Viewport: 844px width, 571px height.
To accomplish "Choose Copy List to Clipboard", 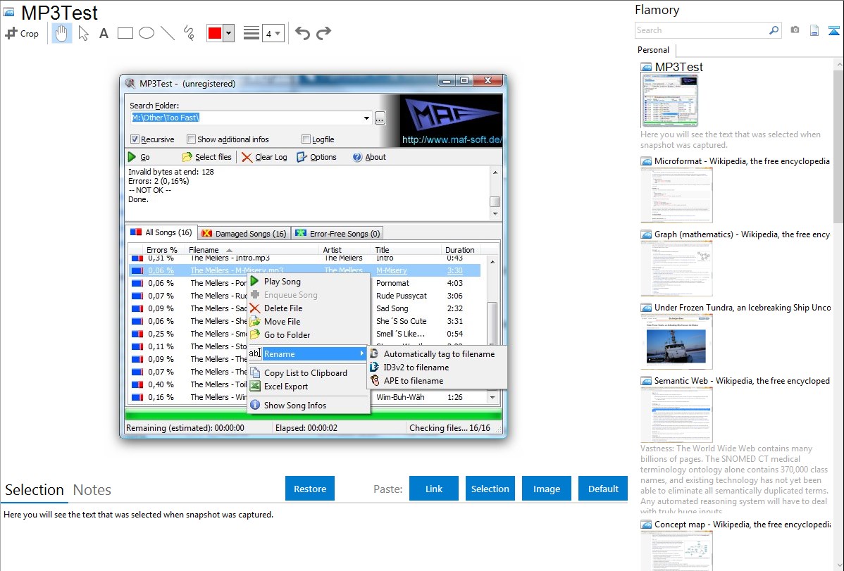I will click(x=309, y=373).
